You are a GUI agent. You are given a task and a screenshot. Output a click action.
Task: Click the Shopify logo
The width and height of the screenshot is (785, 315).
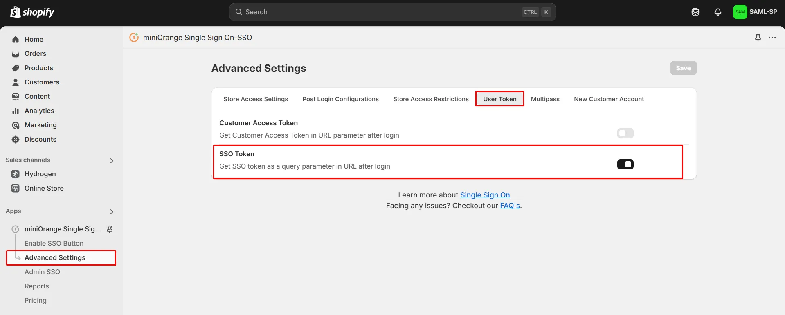coord(32,12)
